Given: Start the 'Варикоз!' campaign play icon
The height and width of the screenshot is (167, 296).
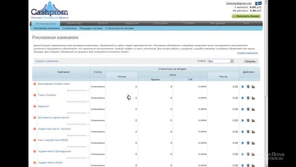Looking at the screenshot, I should (x=243, y=109).
